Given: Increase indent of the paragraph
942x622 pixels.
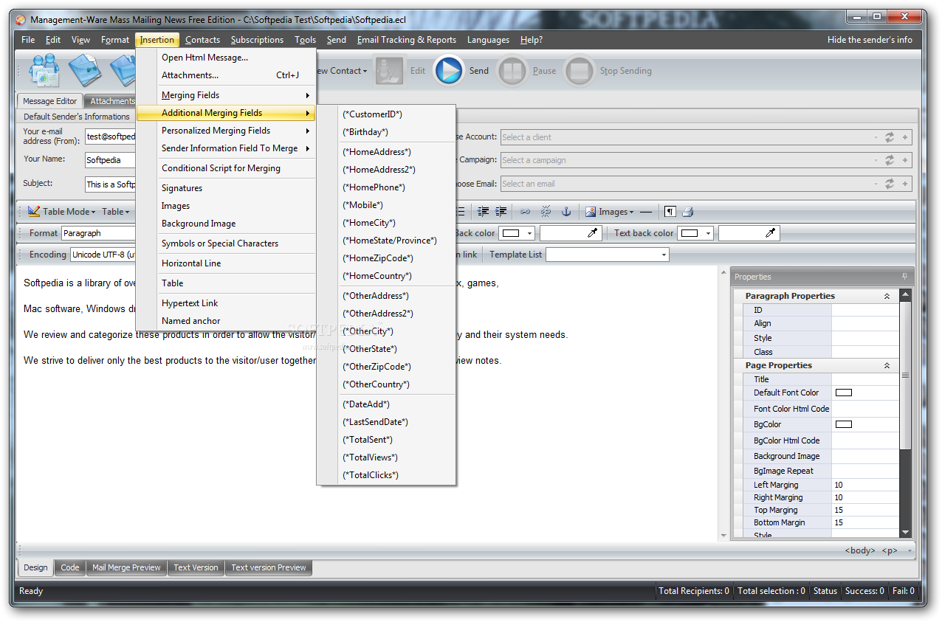Looking at the screenshot, I should click(501, 212).
